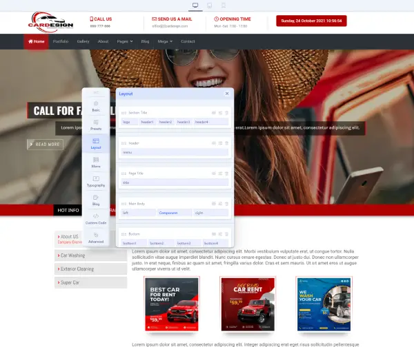
Task: Select the Component block in Main Body
Action: pos(175,213)
